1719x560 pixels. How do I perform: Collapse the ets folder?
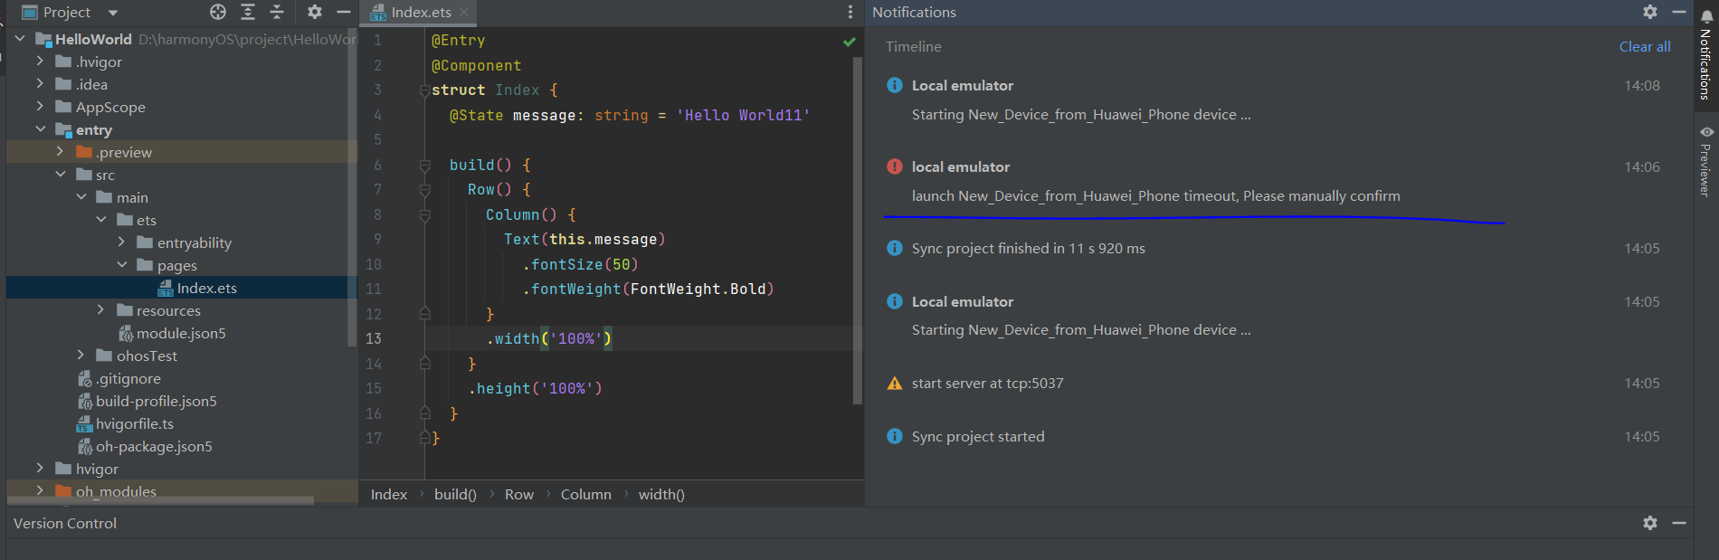(x=101, y=220)
